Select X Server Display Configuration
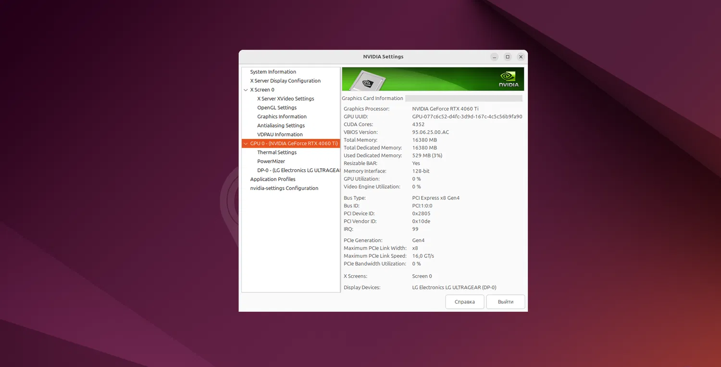 click(x=285, y=81)
